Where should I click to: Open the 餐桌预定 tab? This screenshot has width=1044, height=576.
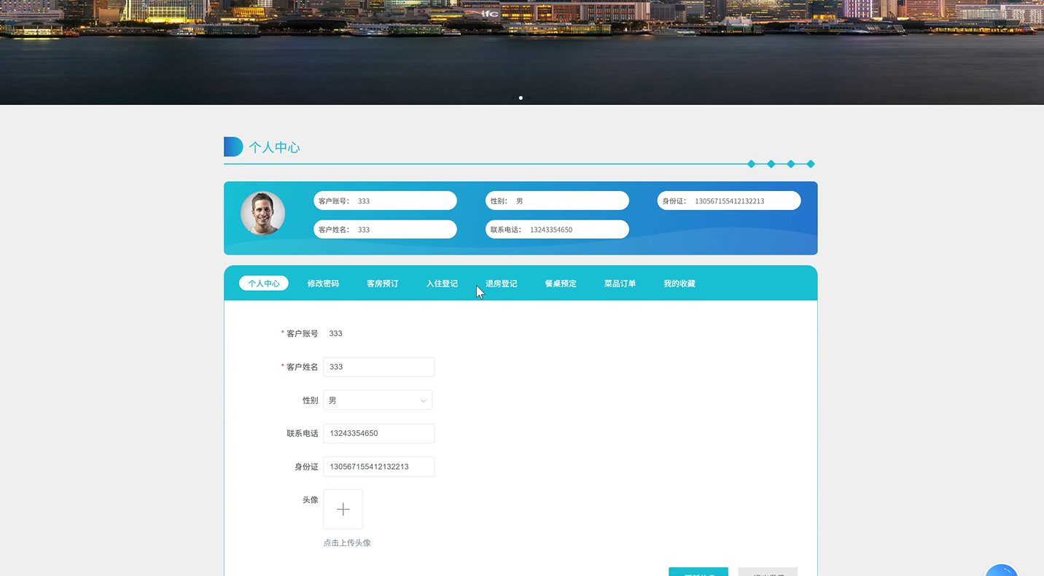[x=560, y=284]
